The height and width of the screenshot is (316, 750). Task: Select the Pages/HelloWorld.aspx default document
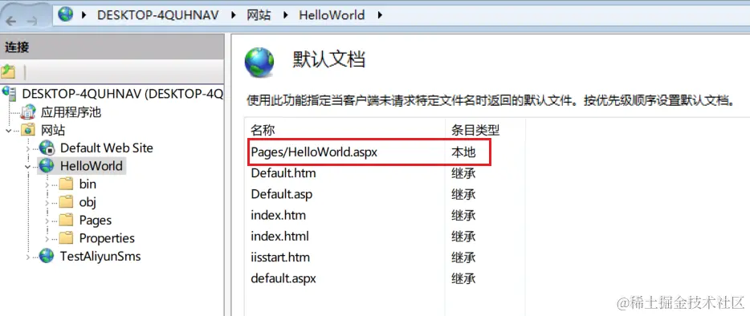pyautogui.click(x=314, y=152)
